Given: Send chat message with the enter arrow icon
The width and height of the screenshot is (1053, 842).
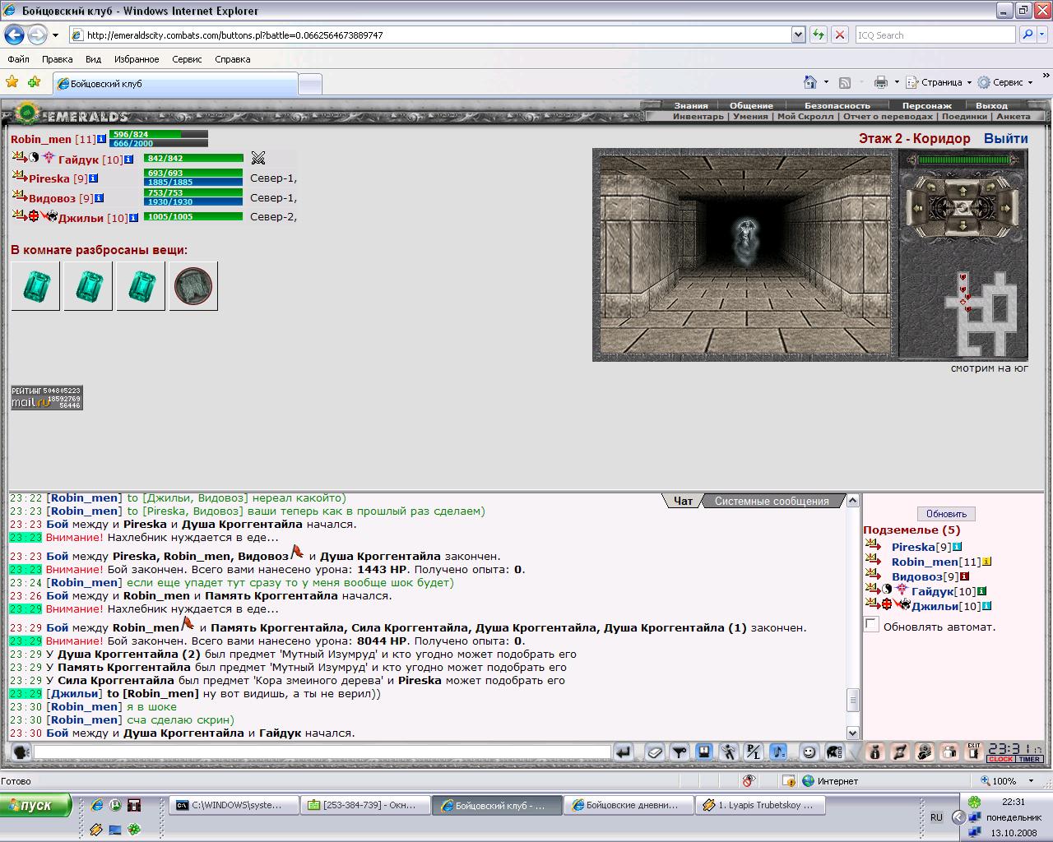Looking at the screenshot, I should pyautogui.click(x=623, y=752).
